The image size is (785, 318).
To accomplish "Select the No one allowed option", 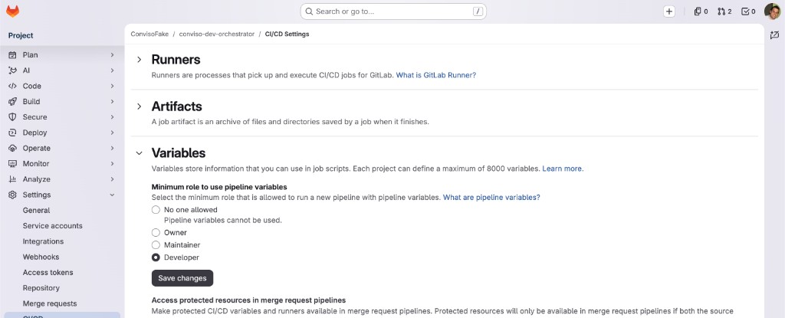I will coord(156,210).
